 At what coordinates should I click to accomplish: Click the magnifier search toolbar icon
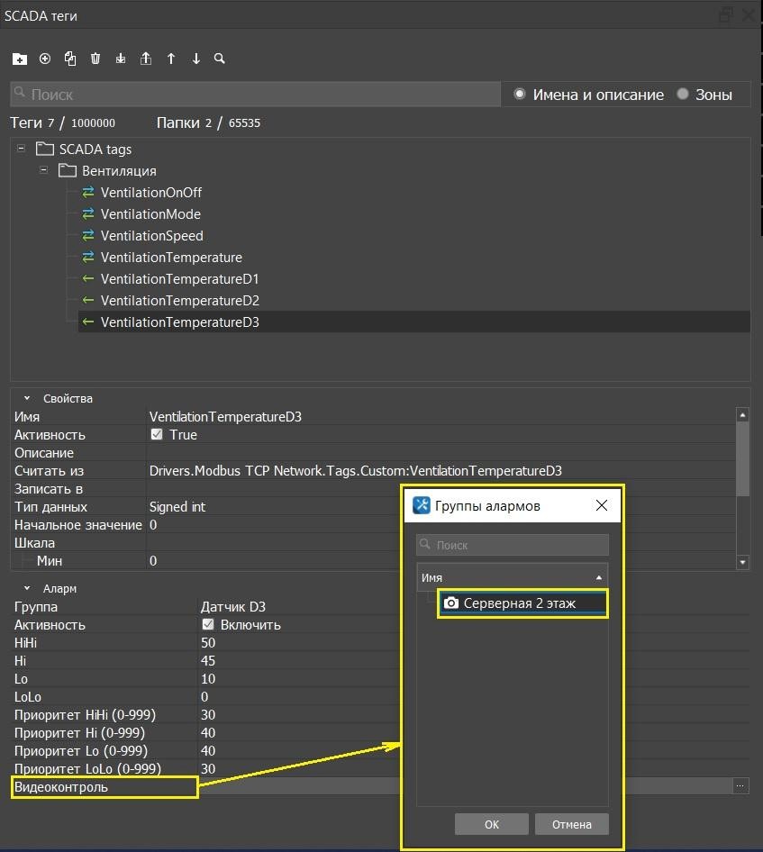pos(220,59)
